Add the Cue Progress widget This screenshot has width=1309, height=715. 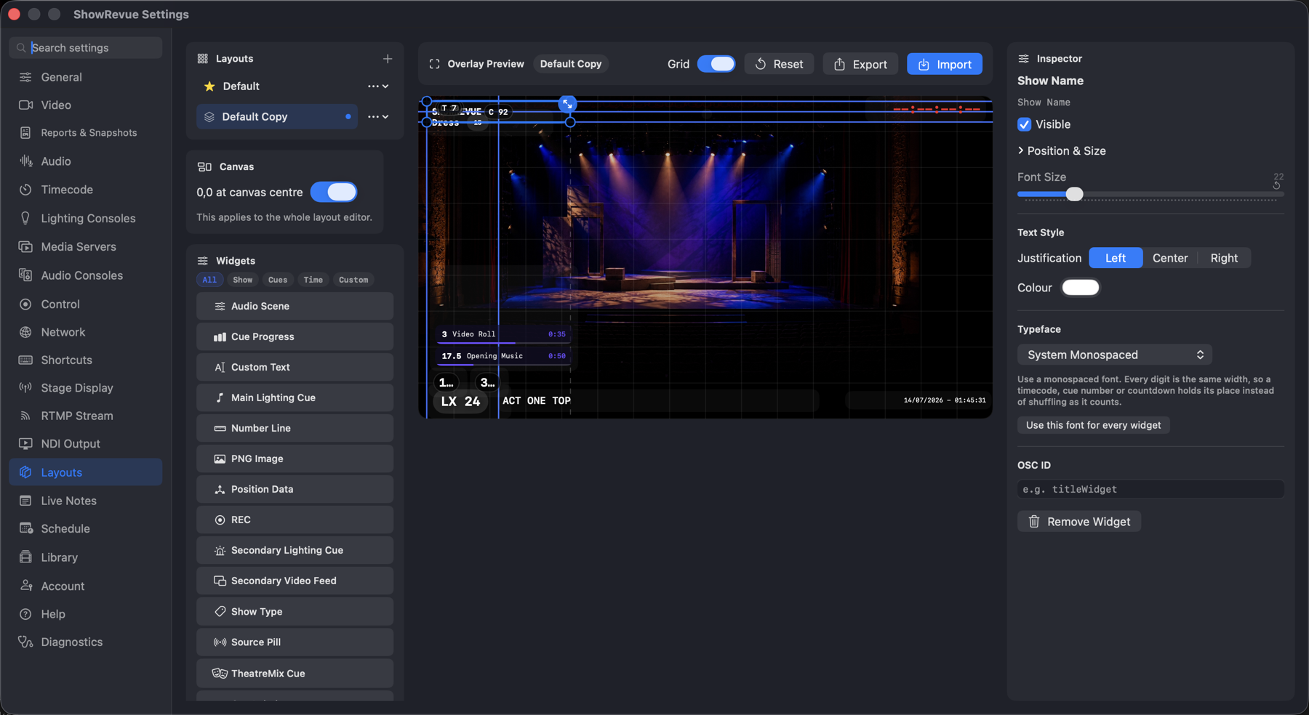[x=295, y=337]
